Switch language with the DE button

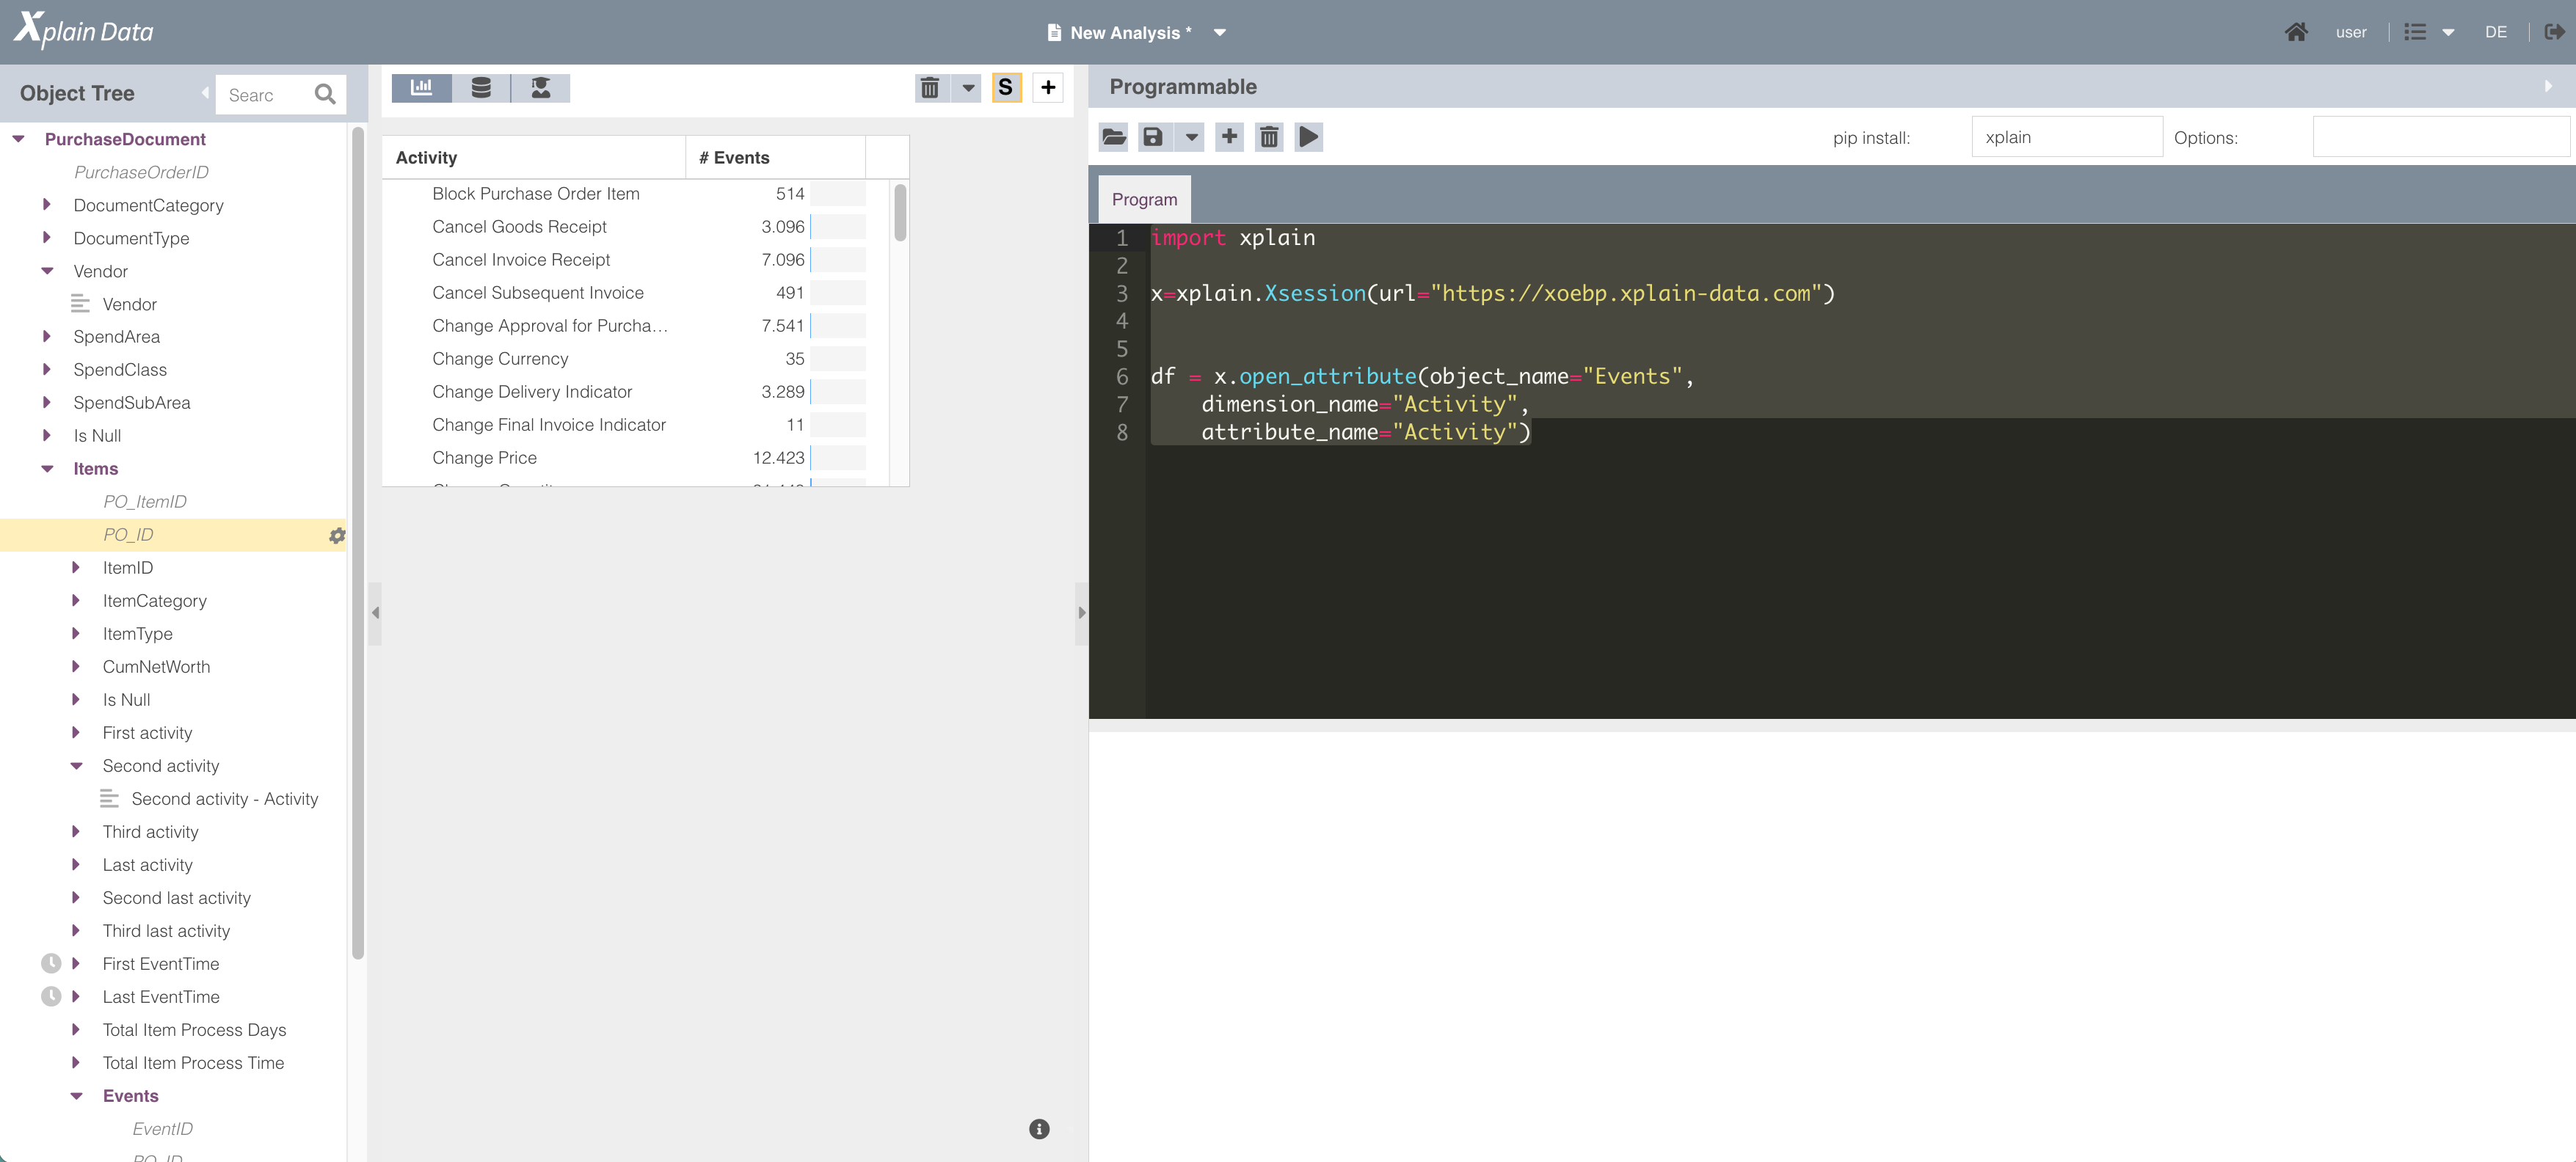pyautogui.click(x=2496, y=32)
